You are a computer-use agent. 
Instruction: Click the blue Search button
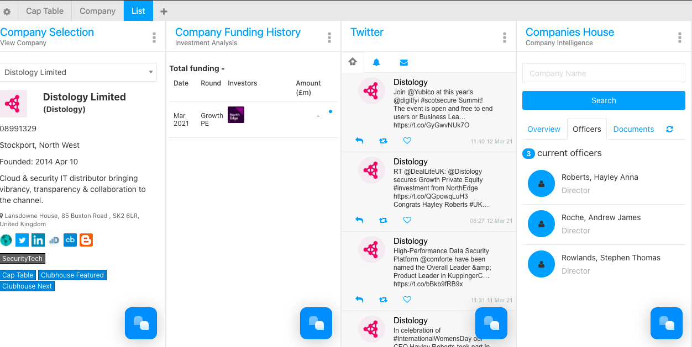[604, 100]
